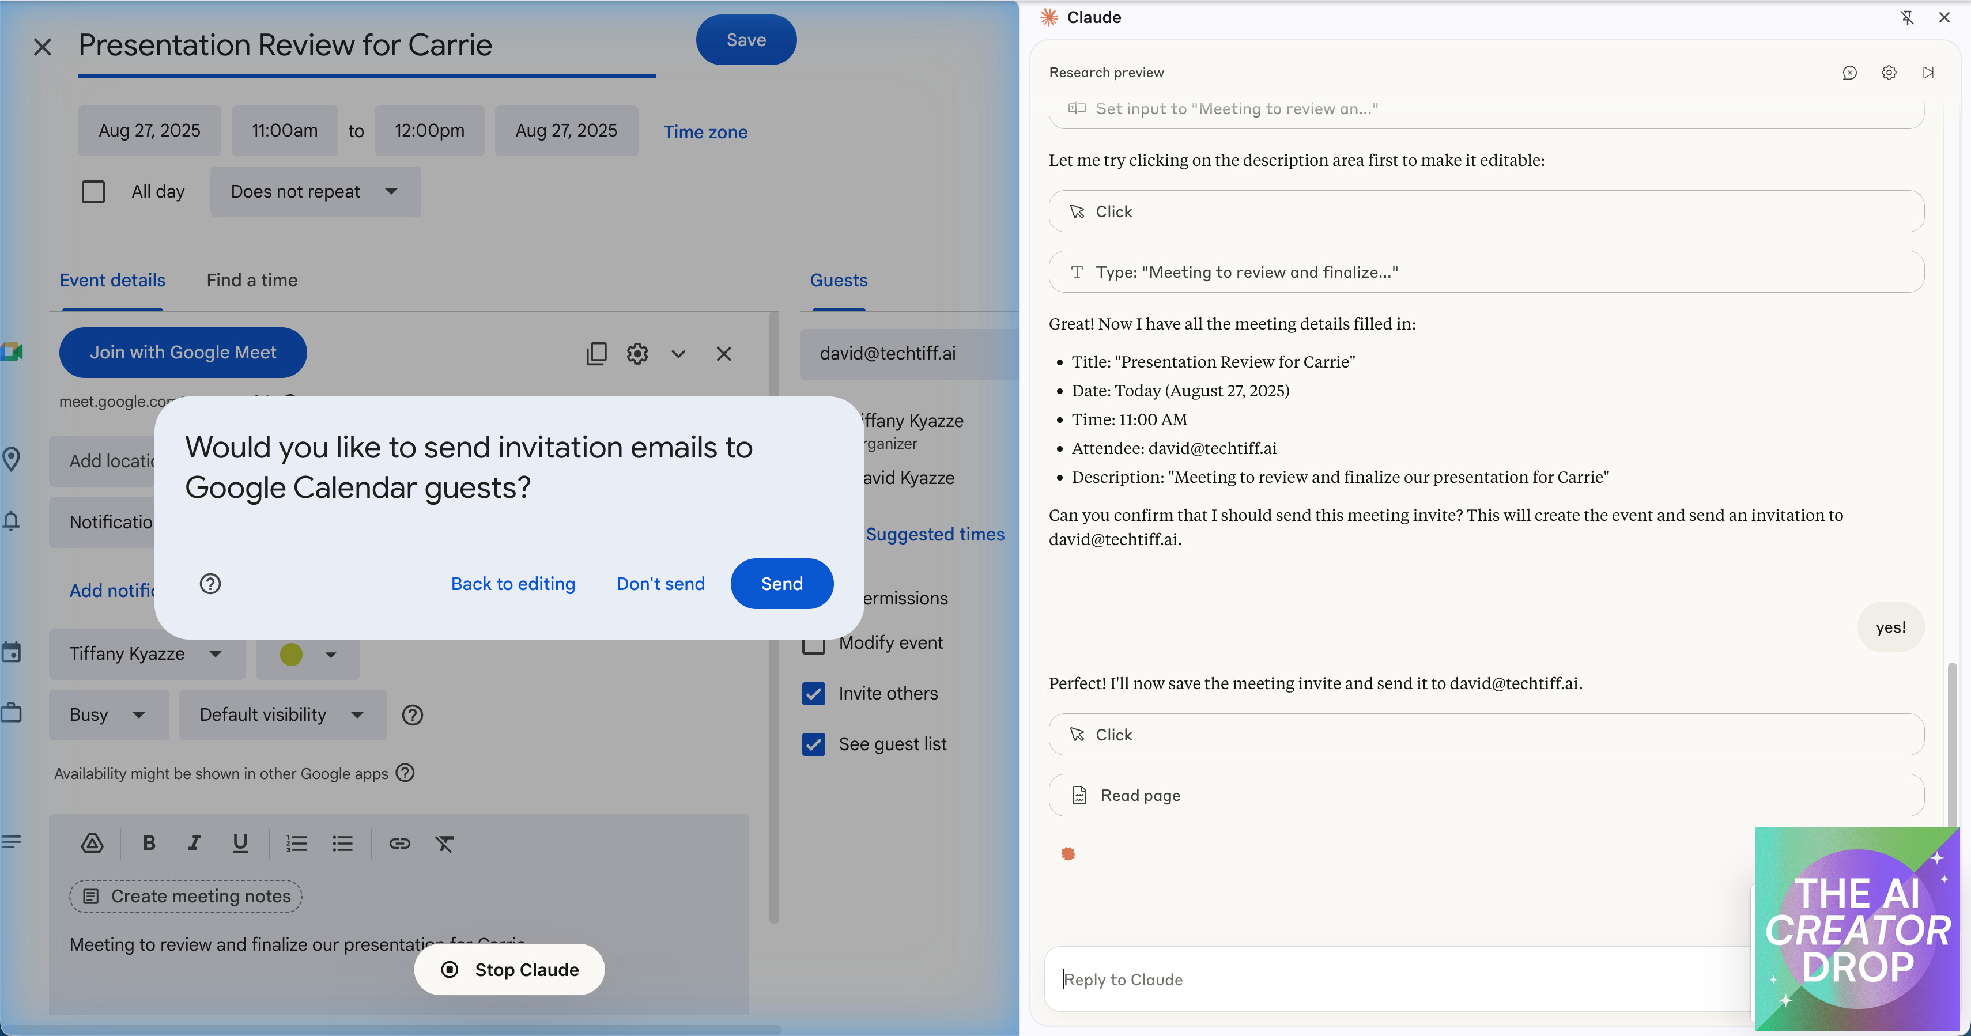The width and height of the screenshot is (1971, 1036).
Task: Open the Default visibility dropdown
Action: (x=282, y=714)
